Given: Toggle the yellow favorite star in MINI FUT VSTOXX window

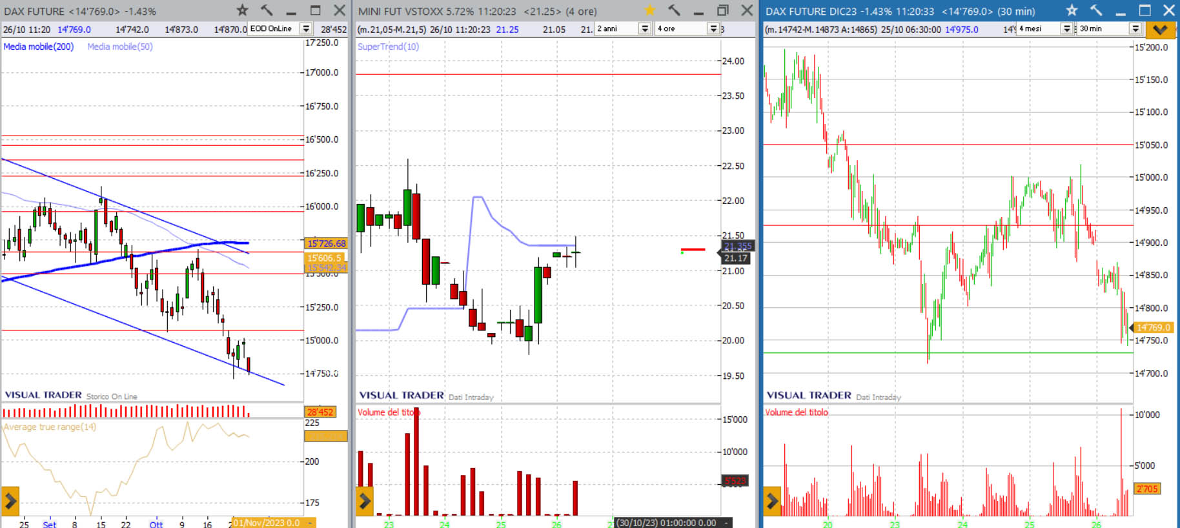Looking at the screenshot, I should pos(649,10).
